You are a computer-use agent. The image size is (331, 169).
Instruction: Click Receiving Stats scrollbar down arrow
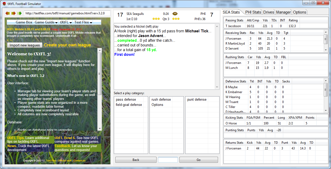(326, 50)
